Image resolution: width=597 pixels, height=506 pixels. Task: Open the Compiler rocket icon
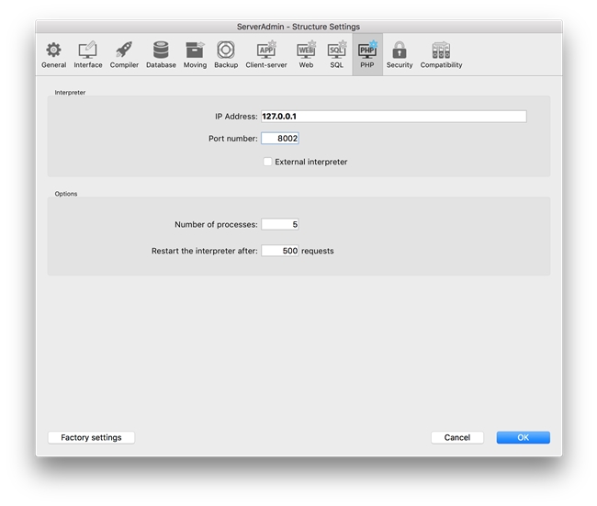(124, 51)
